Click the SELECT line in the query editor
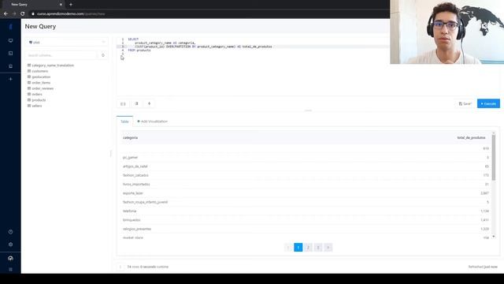 point(133,39)
